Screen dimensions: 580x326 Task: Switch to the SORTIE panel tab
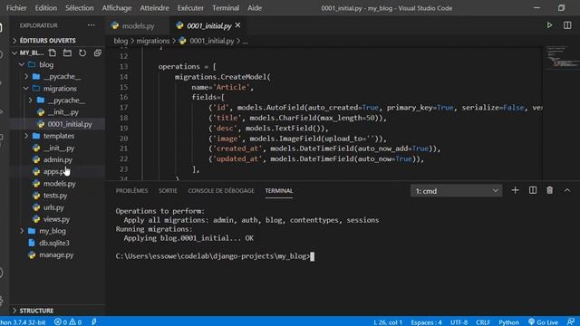[168, 191]
